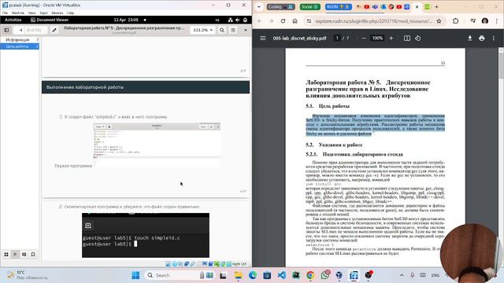The width and height of the screenshot is (504, 283).
Task: Open the Document Viewer app menu in top bar
Action: point(50,20)
